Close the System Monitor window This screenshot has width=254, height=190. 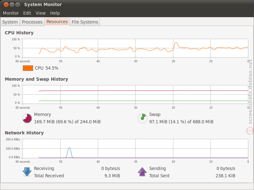pos(6,4)
